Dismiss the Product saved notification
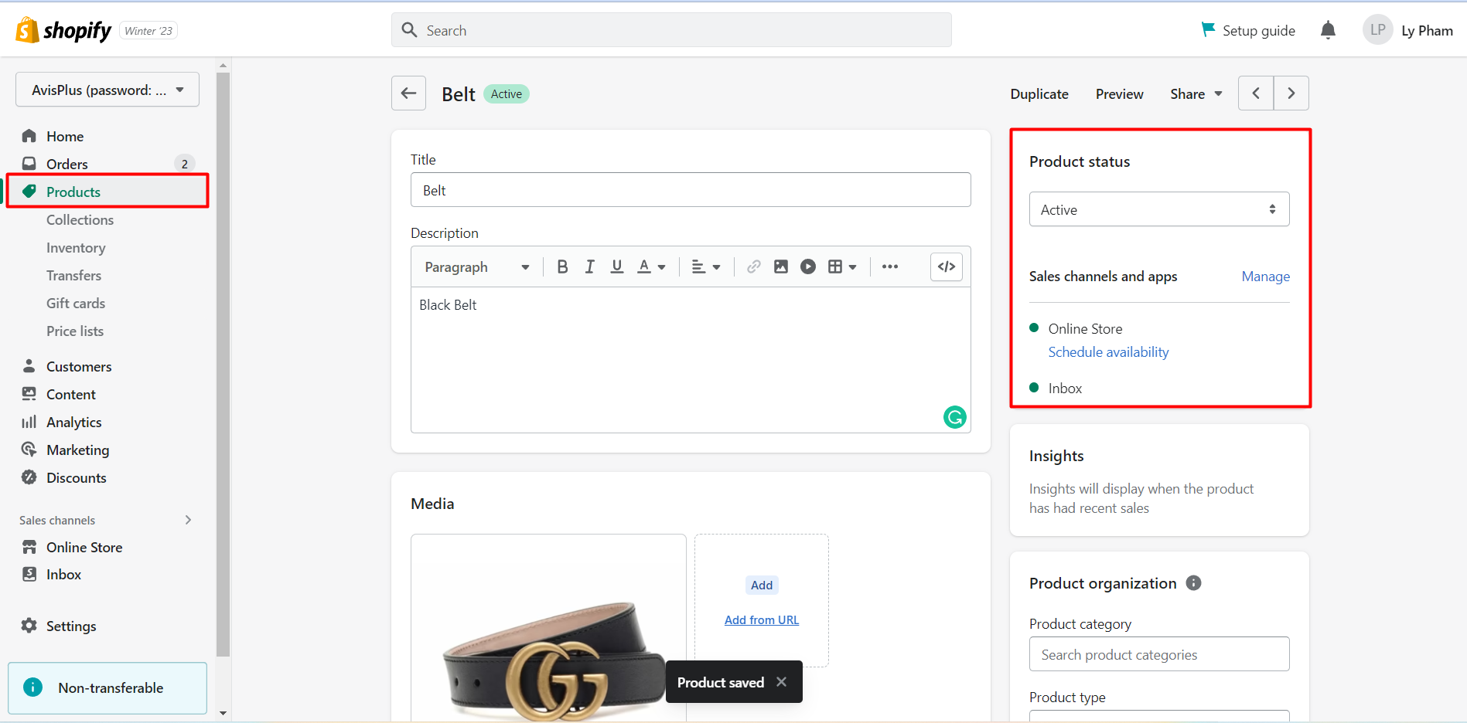1467x723 pixels. [x=782, y=682]
